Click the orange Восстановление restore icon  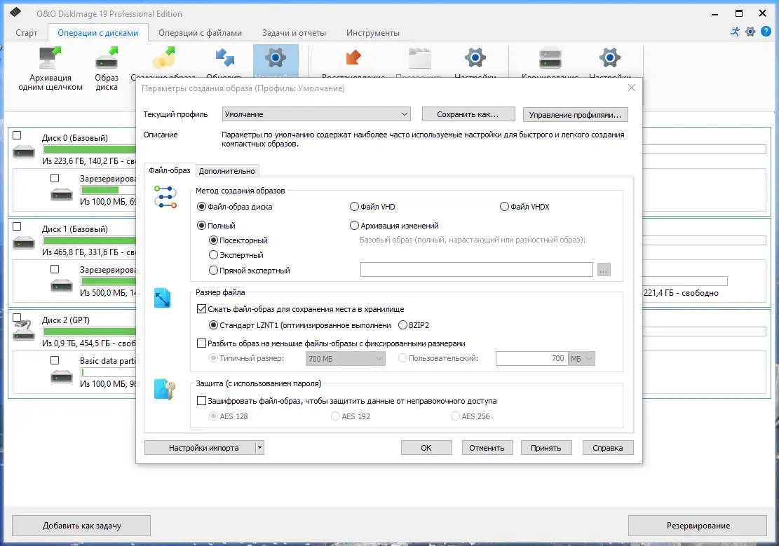353,57
